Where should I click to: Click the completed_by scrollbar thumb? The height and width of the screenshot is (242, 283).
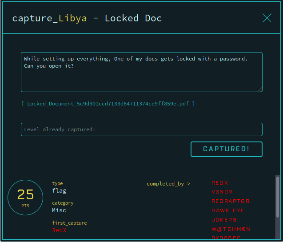pyautogui.click(x=277, y=197)
